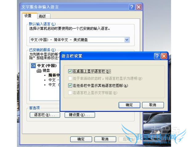Image resolution: width=188 pixels, height=147 pixels.
Task: Click the disabled 在语言栏上显示文字标签 checkbox
Action: click(70, 93)
